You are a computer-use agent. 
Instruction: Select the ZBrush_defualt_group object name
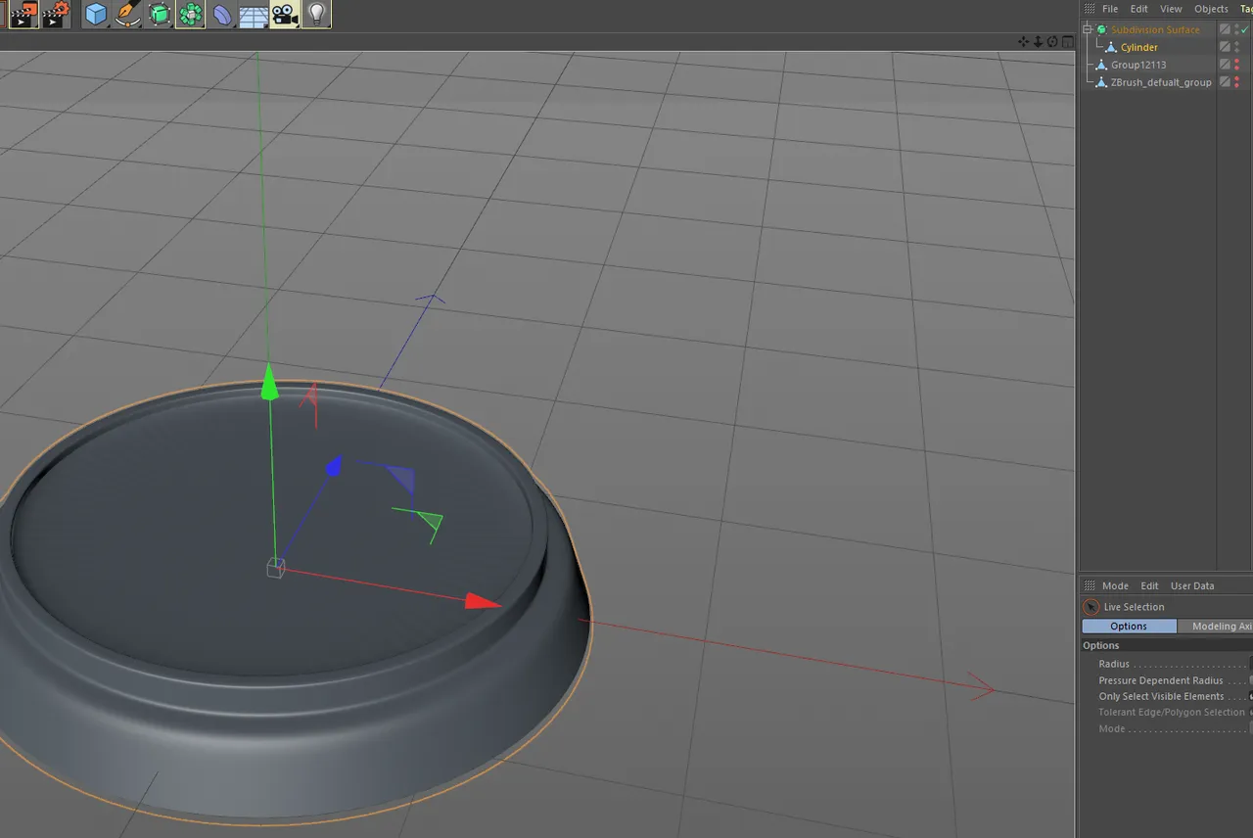tap(1161, 82)
